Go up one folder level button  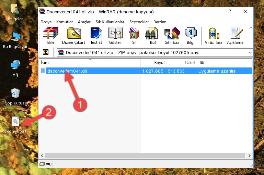[46, 52]
